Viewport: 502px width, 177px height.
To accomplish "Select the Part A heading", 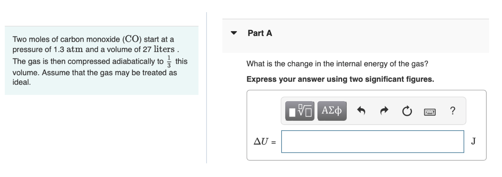I will click(x=260, y=33).
